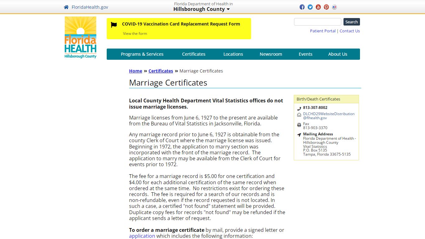Open the Facebook social icon
The image size is (425, 239).
302,7
